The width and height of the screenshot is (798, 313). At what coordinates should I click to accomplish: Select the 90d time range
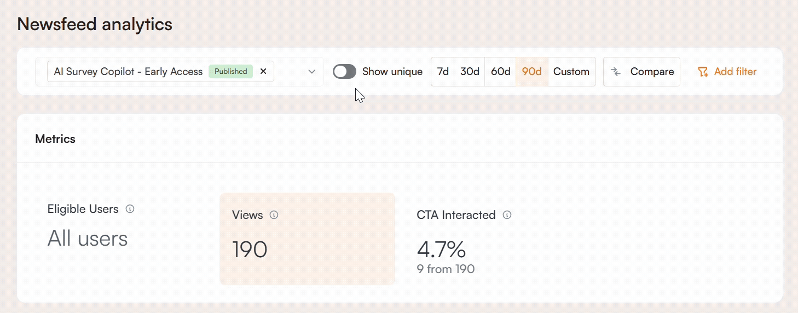(531, 72)
